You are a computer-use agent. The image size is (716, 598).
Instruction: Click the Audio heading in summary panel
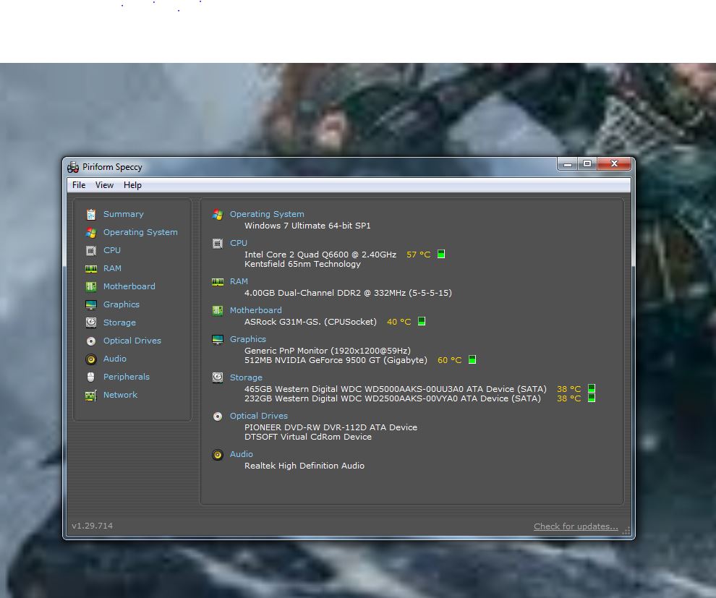(241, 454)
